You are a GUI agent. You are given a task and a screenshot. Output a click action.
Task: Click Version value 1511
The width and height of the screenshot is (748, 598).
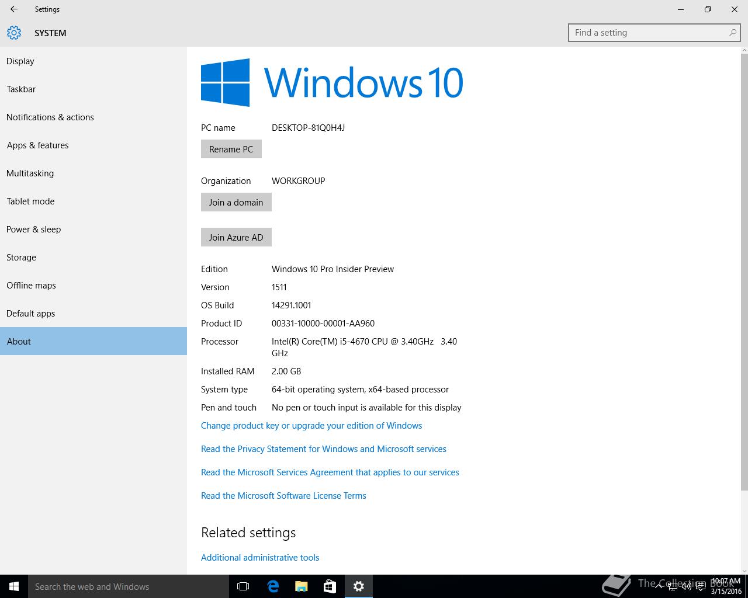pos(279,287)
